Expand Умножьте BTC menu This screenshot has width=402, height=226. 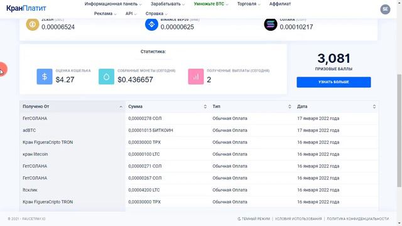[x=211, y=4]
